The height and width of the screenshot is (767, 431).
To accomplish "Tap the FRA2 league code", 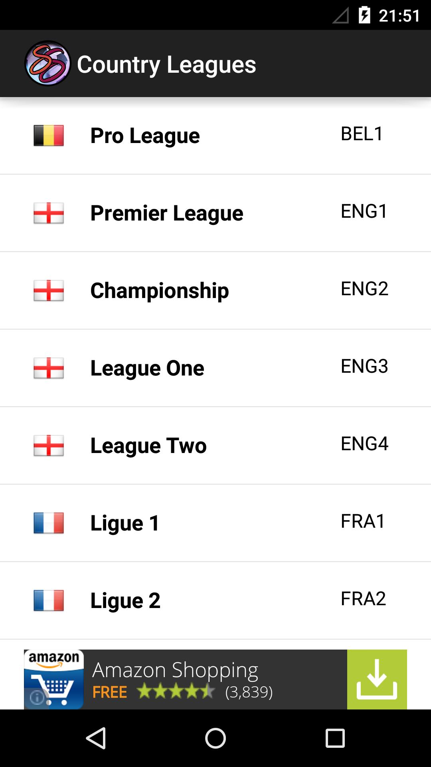I will (x=363, y=599).
